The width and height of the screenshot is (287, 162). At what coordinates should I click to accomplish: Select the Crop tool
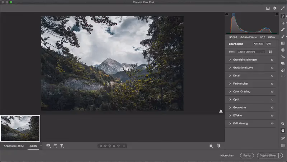(x=283, y=23)
